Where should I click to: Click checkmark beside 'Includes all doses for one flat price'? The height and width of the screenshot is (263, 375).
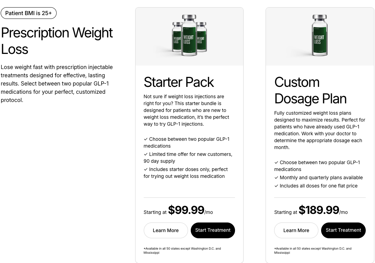pyautogui.click(x=276, y=186)
